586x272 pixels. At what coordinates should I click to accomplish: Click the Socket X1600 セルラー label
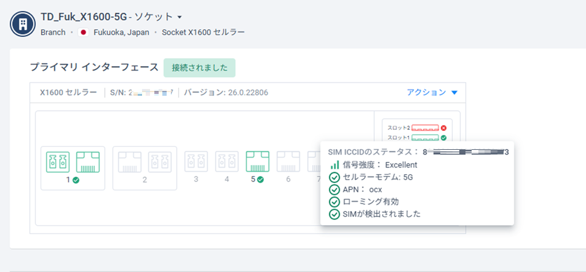pyautogui.click(x=204, y=33)
